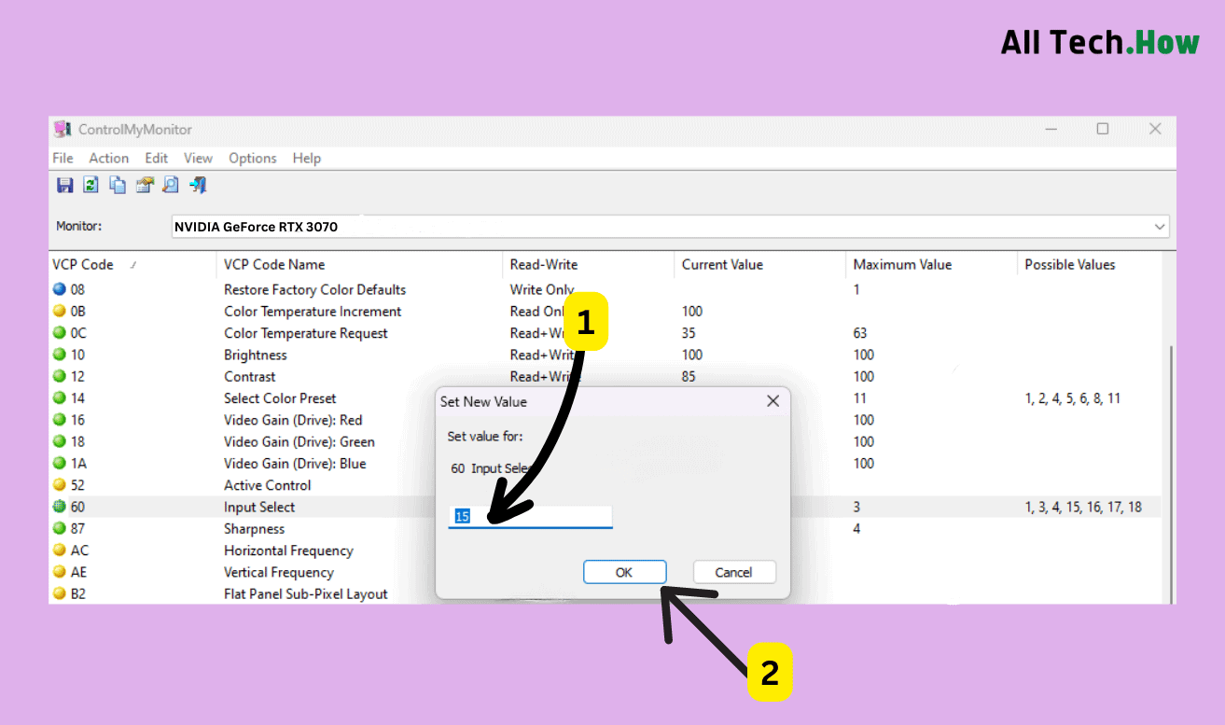Open the File menu
This screenshot has width=1225, height=725.
62,158
